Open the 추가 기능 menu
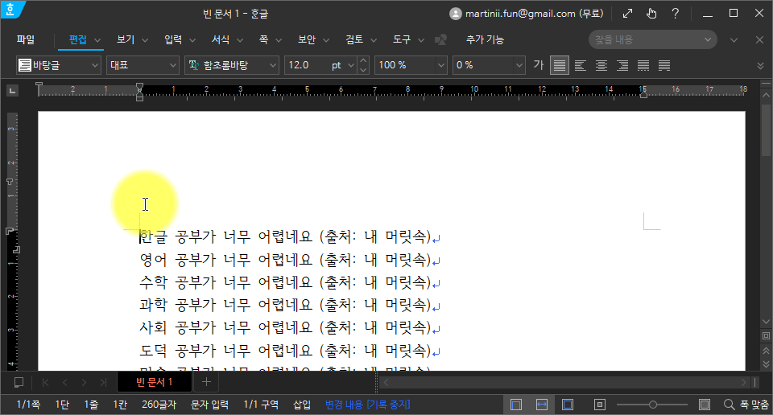Image resolution: width=773 pixels, height=415 pixels. [485, 39]
